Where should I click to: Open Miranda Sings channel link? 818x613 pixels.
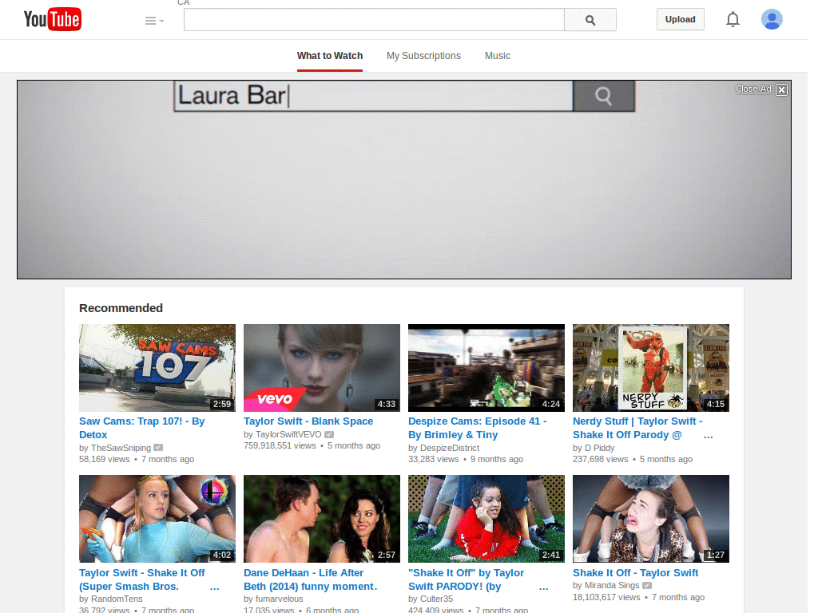[611, 585]
